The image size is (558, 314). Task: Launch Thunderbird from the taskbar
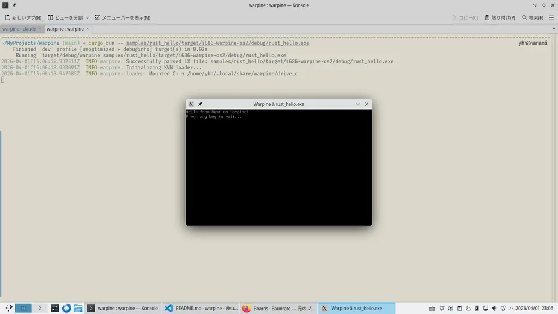tap(66, 308)
